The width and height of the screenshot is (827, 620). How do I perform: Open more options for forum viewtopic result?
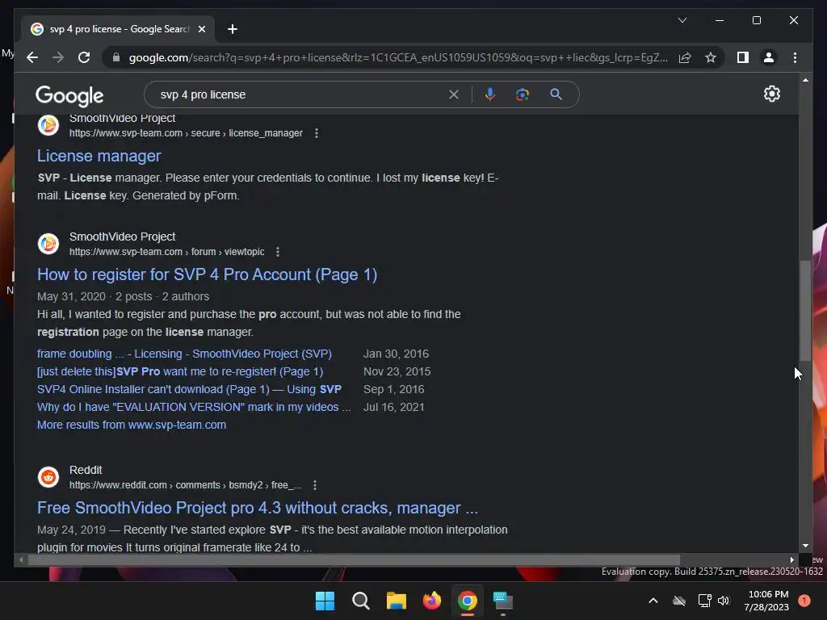[278, 252]
